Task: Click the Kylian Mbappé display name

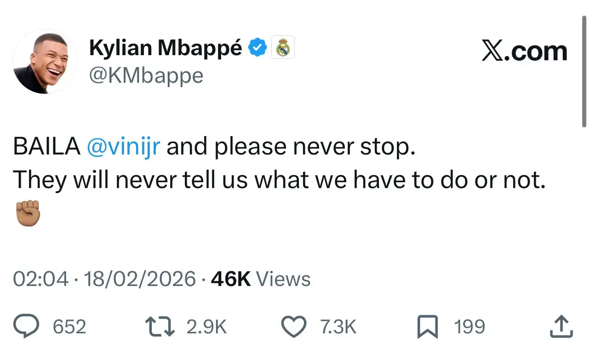Action: point(166,48)
